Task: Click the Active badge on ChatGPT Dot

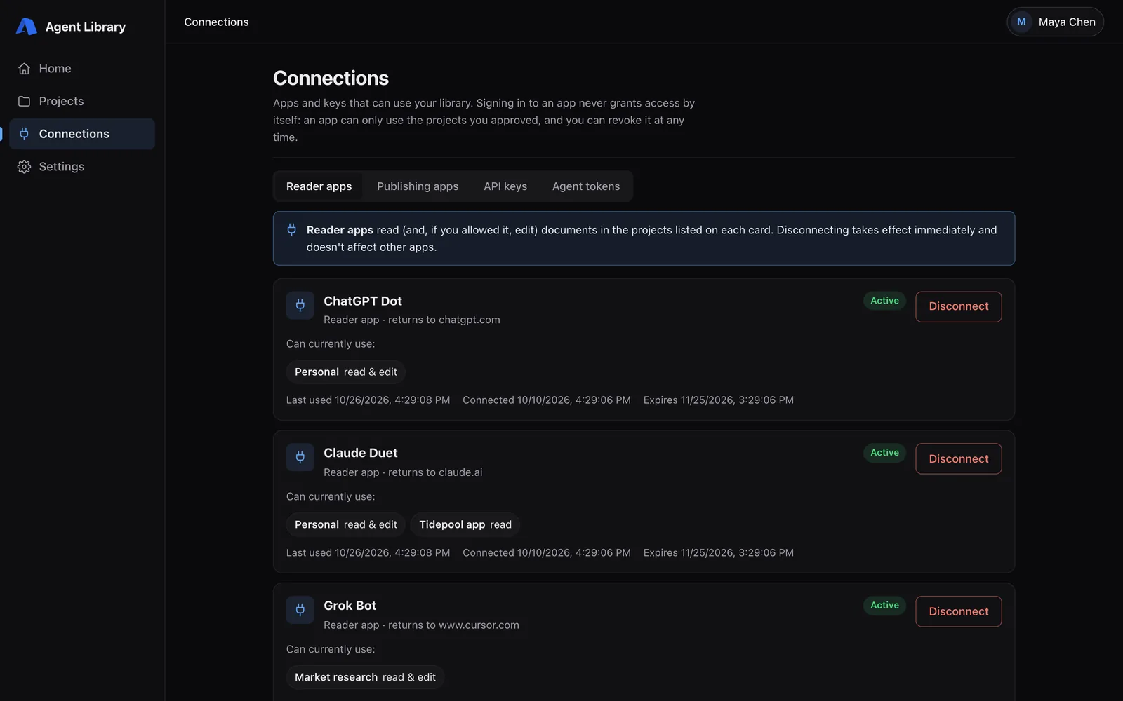Action: (x=884, y=301)
